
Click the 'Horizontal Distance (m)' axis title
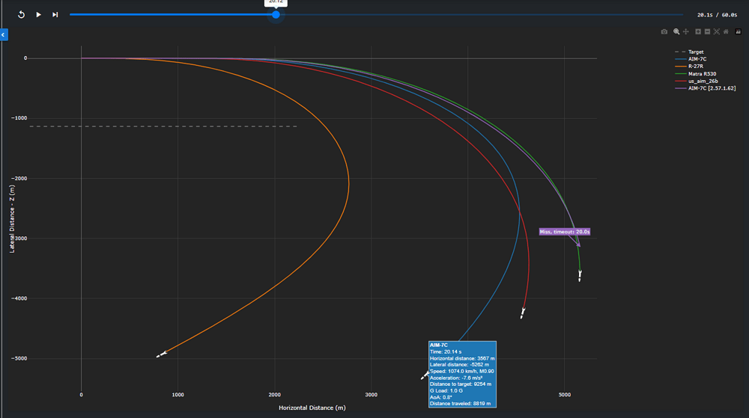click(x=312, y=408)
